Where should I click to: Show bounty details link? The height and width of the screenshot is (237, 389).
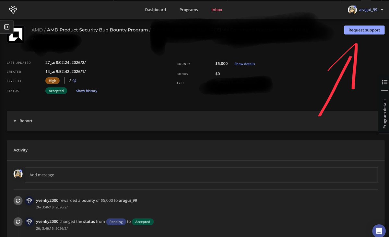[x=245, y=64]
